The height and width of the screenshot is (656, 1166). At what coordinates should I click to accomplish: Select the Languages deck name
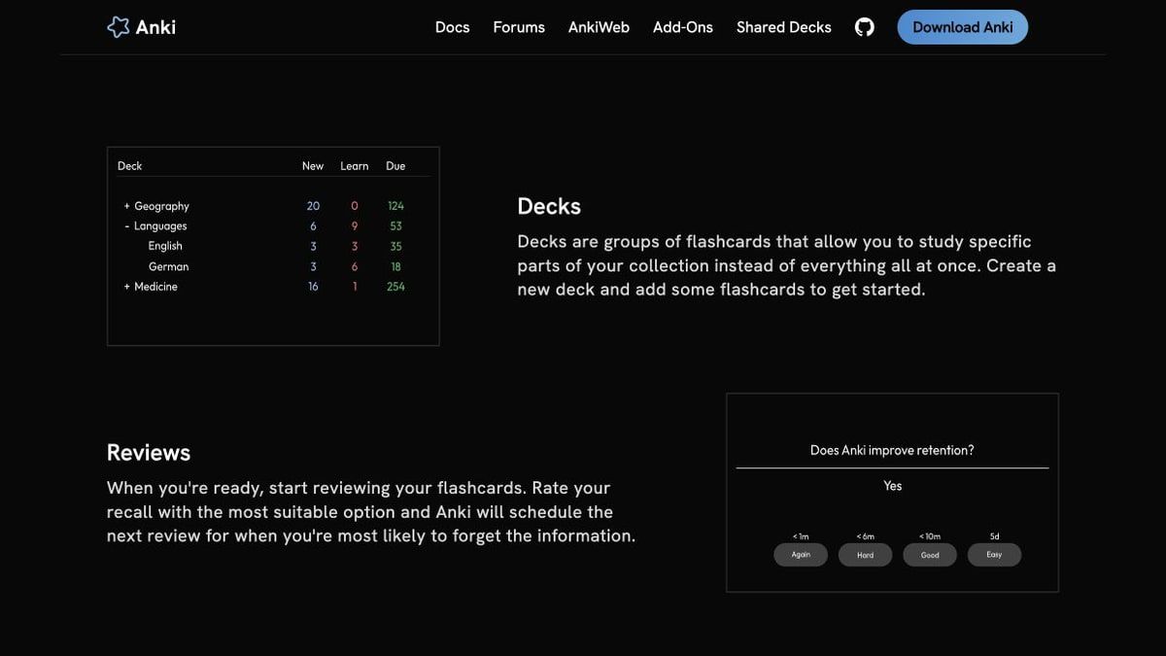(160, 226)
